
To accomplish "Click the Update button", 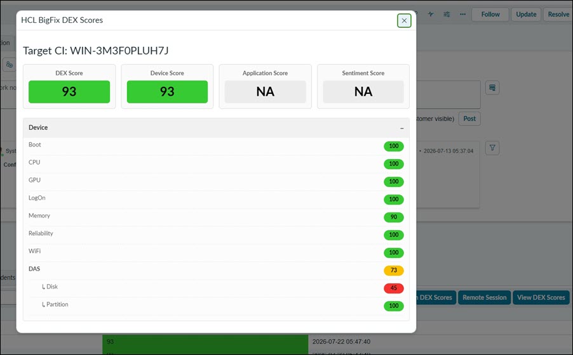I will pyautogui.click(x=526, y=14).
